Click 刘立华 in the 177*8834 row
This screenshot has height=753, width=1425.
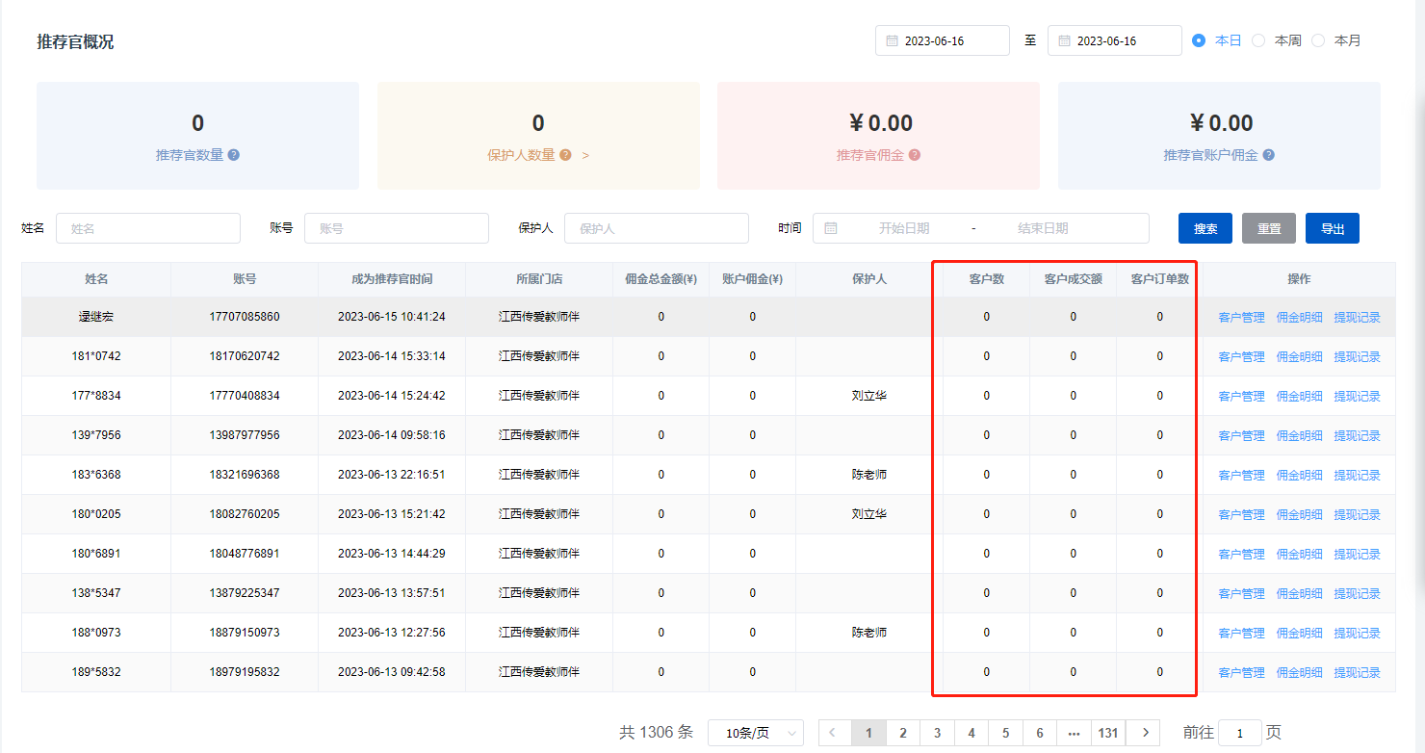point(869,396)
